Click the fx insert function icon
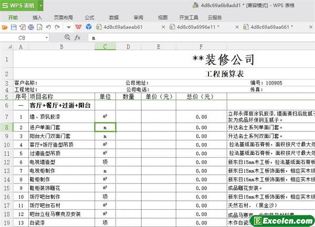 coord(77,37)
